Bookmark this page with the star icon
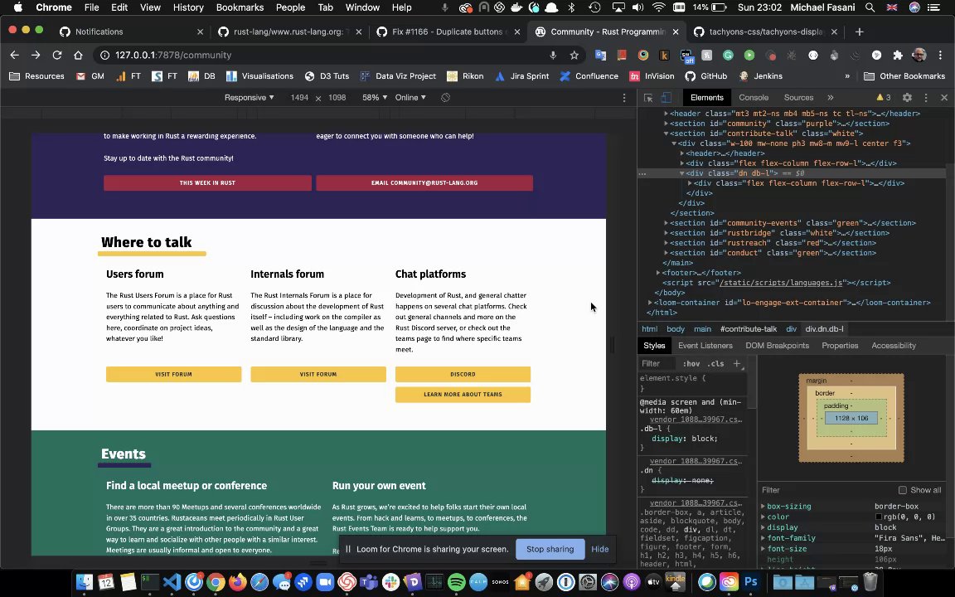The image size is (955, 597). (x=574, y=55)
